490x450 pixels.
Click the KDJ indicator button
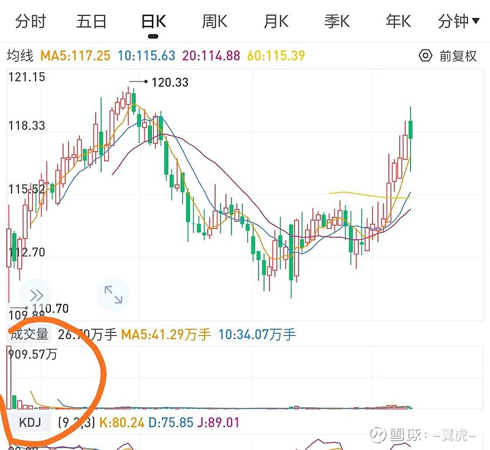[x=30, y=422]
